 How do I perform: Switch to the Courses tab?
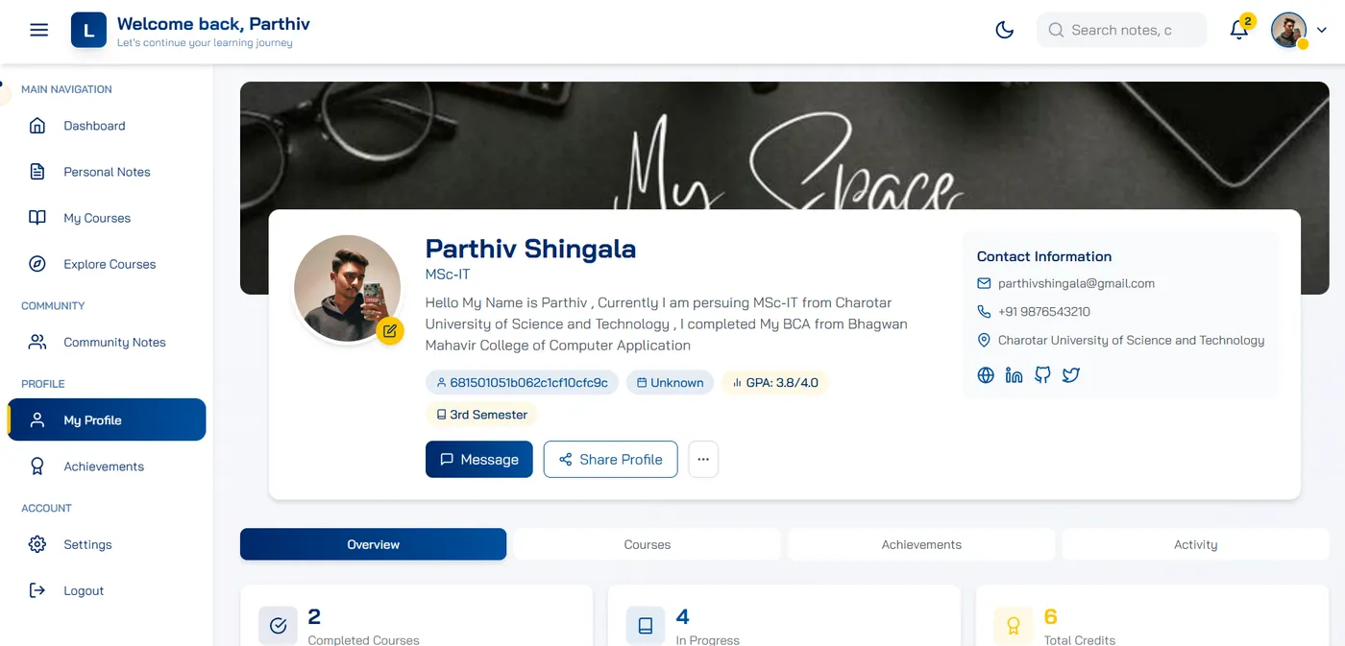click(648, 544)
